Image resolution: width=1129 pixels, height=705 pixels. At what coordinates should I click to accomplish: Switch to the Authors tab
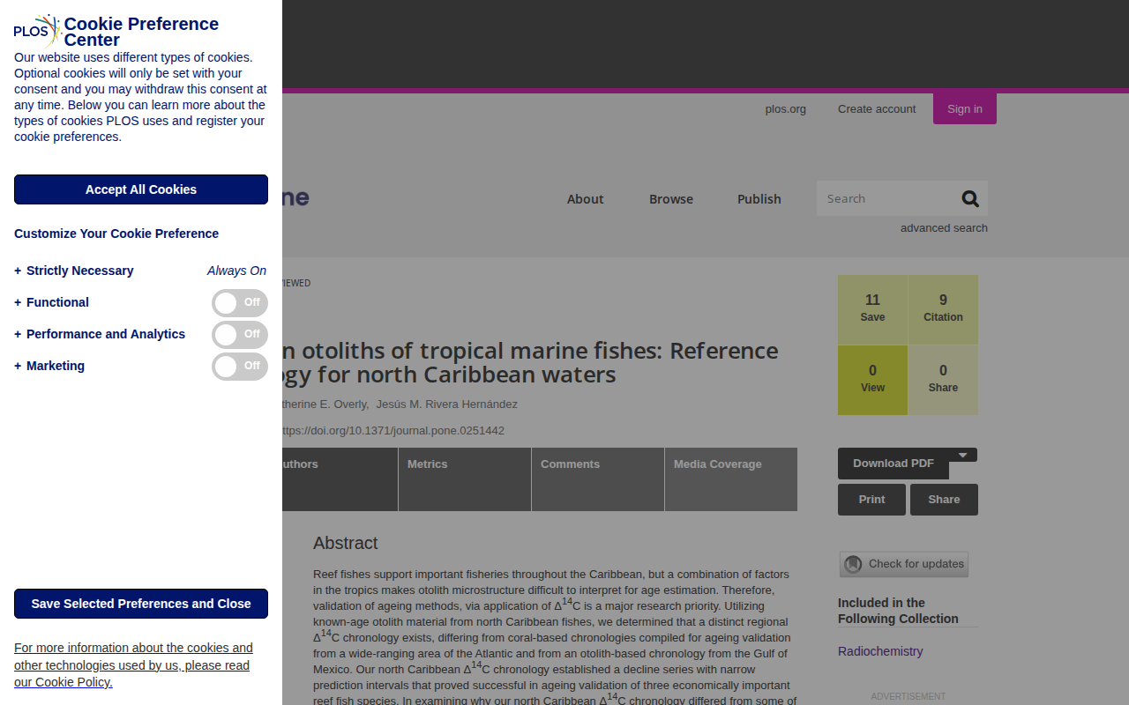340,479
